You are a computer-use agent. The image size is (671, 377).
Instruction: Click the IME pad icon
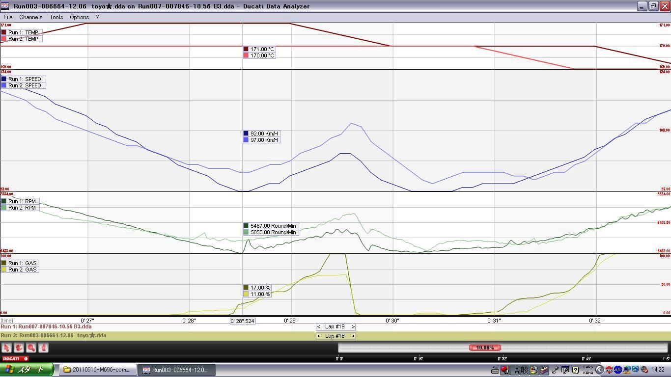coord(534,370)
